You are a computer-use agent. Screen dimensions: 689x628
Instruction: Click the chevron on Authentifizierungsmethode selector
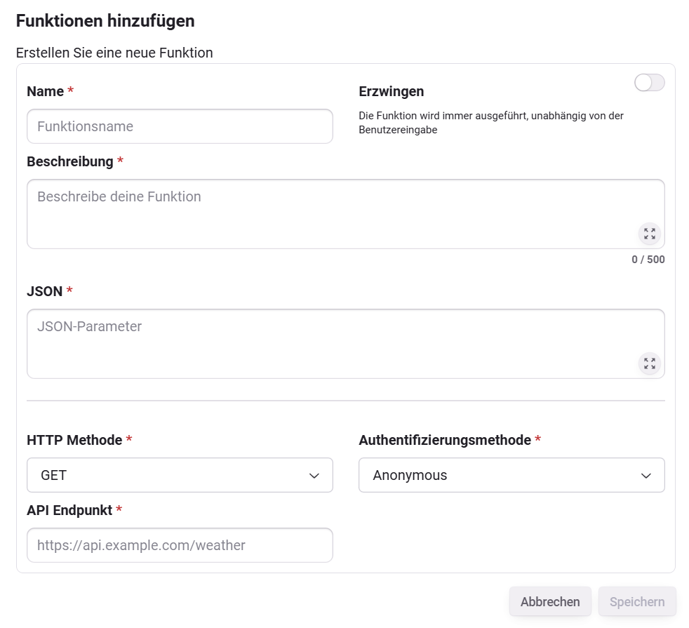point(646,475)
